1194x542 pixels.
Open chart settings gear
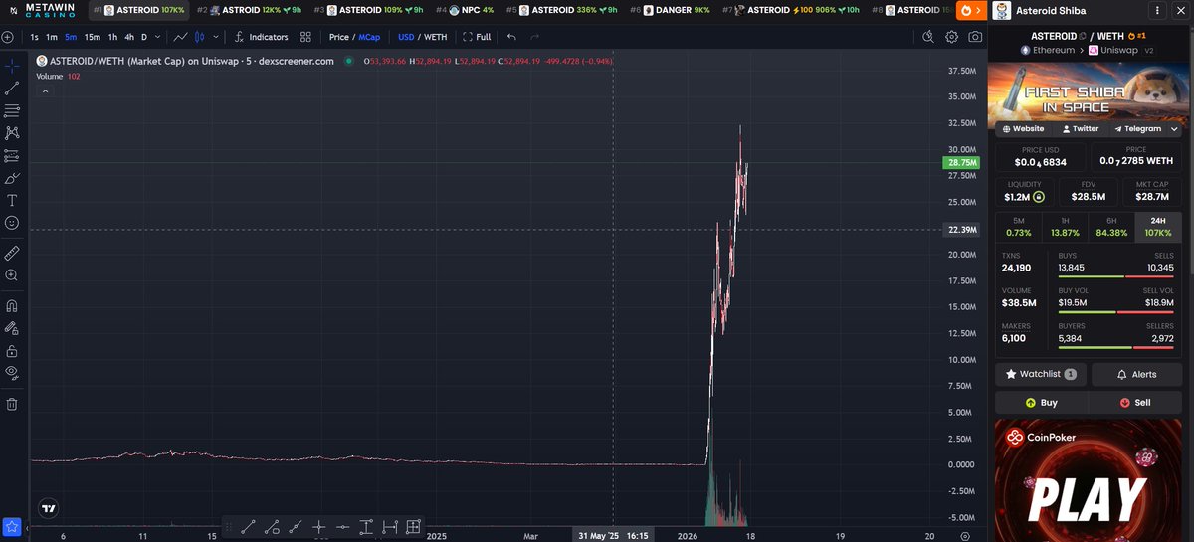click(952, 37)
